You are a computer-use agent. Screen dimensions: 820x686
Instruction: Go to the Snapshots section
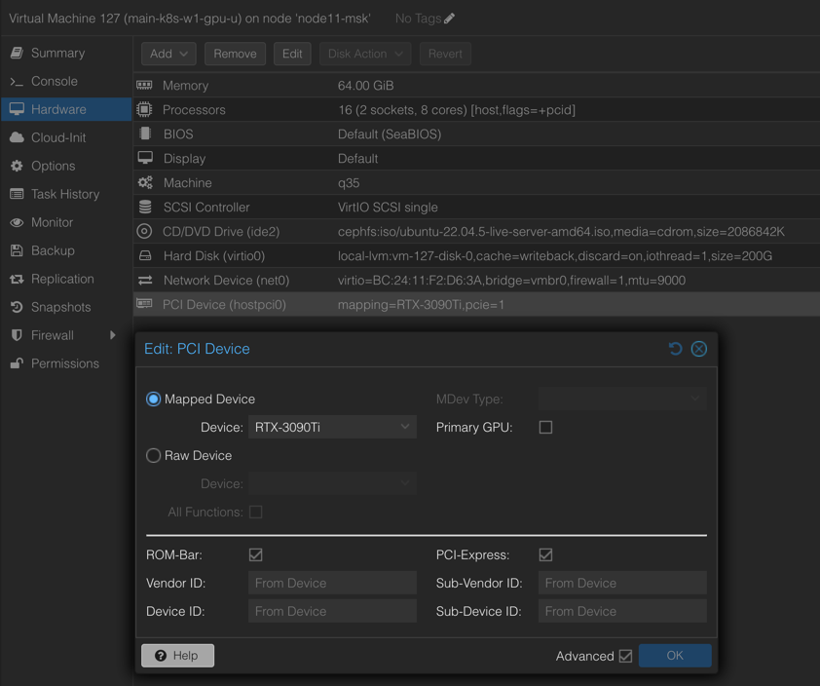(60, 307)
